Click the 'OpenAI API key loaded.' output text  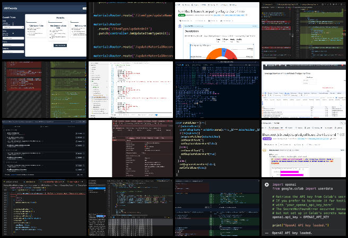[x=292, y=233]
